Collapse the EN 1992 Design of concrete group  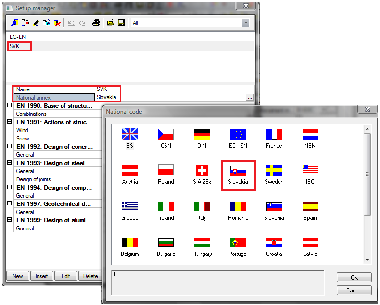[10, 146]
